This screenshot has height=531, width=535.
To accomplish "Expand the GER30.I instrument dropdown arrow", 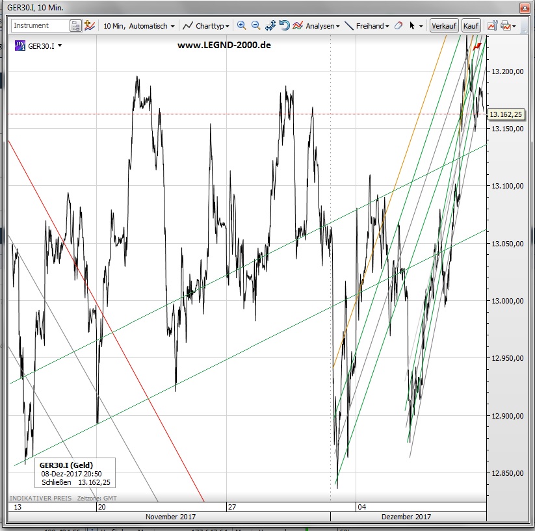I will point(60,46).
